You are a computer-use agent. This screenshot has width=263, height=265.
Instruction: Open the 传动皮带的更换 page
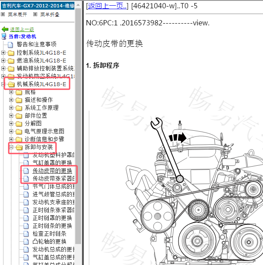tap(52, 171)
